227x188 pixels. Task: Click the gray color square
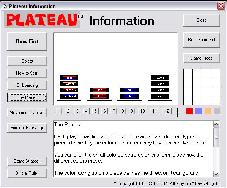(x=217, y=111)
